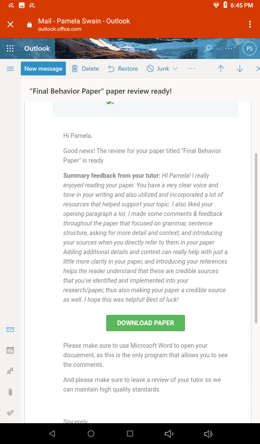This screenshot has height=444, width=260.
Task: Go to next message down arrow
Action: [240, 69]
